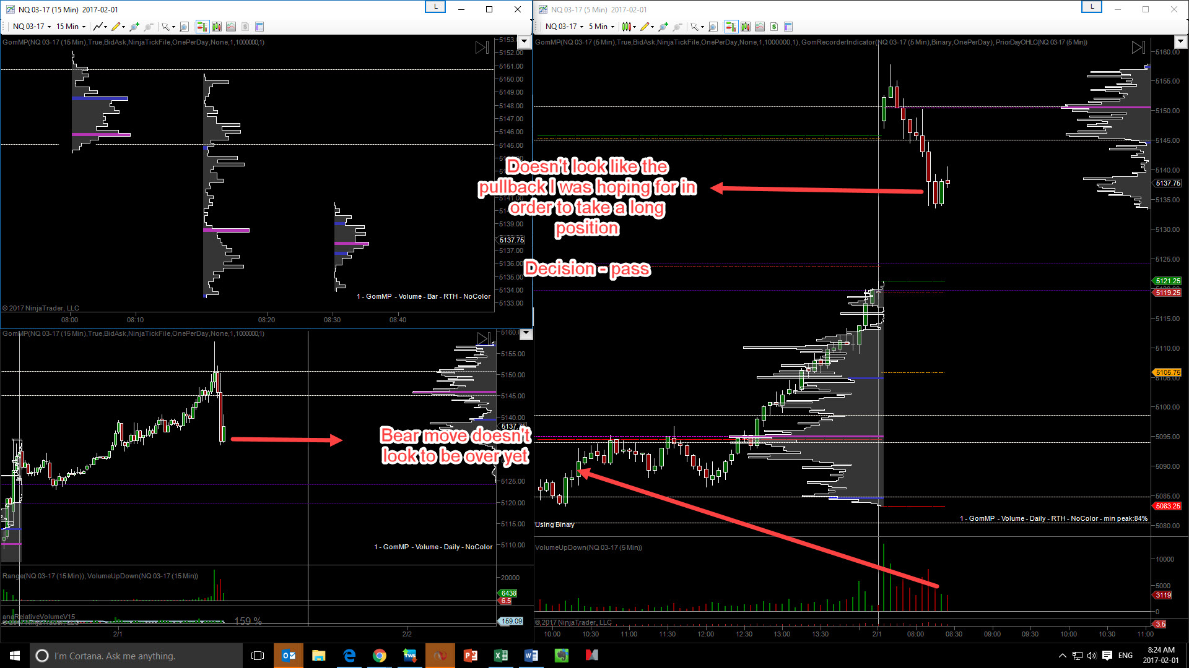Click the 'Using Binary' text on 5 Min chart
The width and height of the screenshot is (1189, 668).
point(555,525)
